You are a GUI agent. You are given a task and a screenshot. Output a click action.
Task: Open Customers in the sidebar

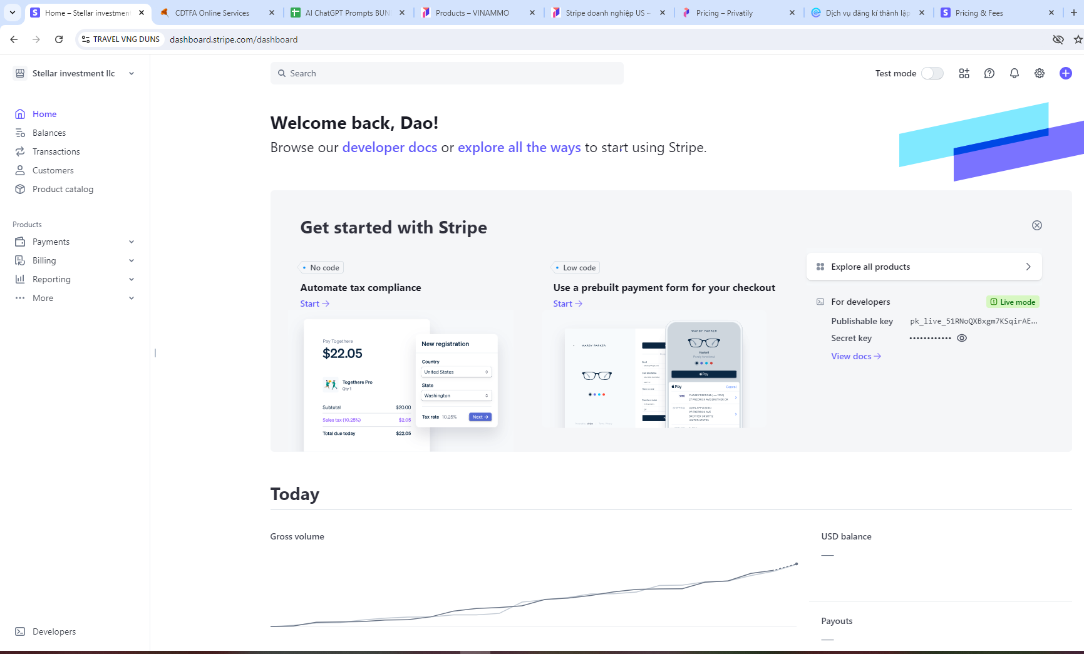click(53, 170)
